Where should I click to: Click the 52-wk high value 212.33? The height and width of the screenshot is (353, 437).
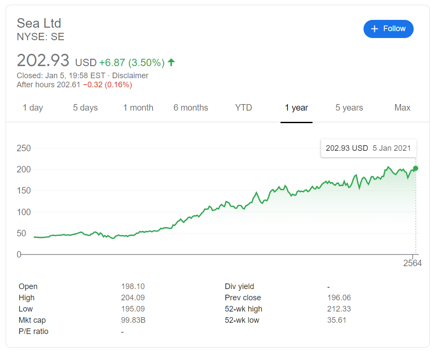click(339, 308)
